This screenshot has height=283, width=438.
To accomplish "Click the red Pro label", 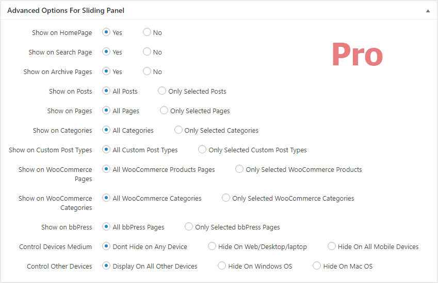I will pyautogui.click(x=358, y=55).
